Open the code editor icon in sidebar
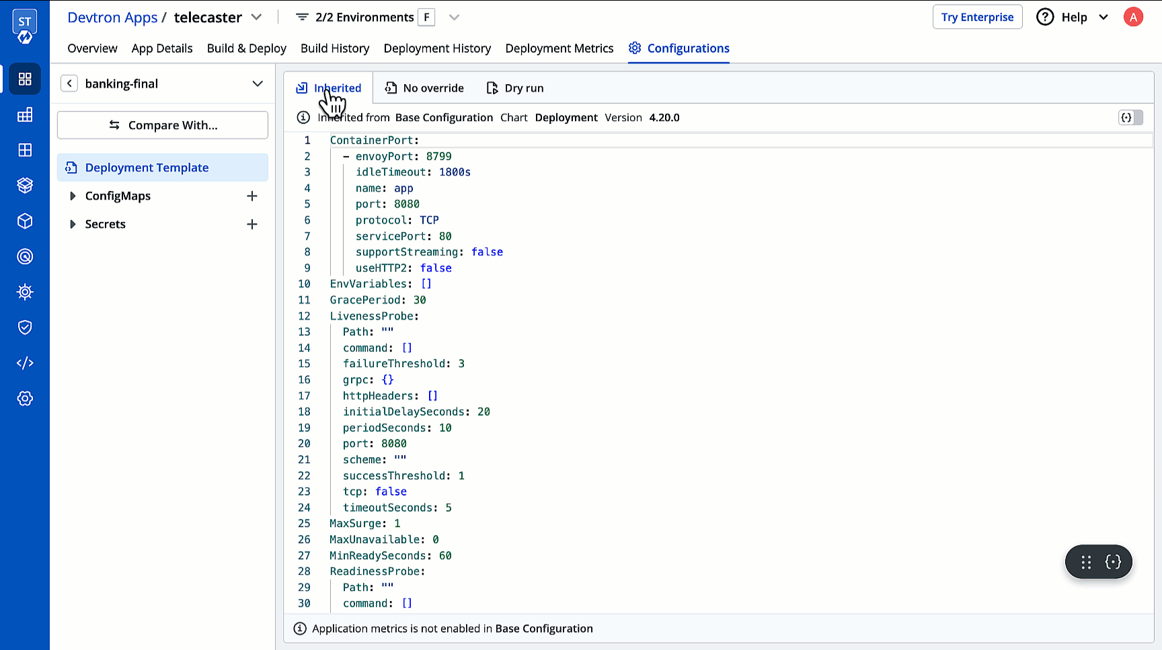Screen dimensions: 1162x650 click(25, 363)
